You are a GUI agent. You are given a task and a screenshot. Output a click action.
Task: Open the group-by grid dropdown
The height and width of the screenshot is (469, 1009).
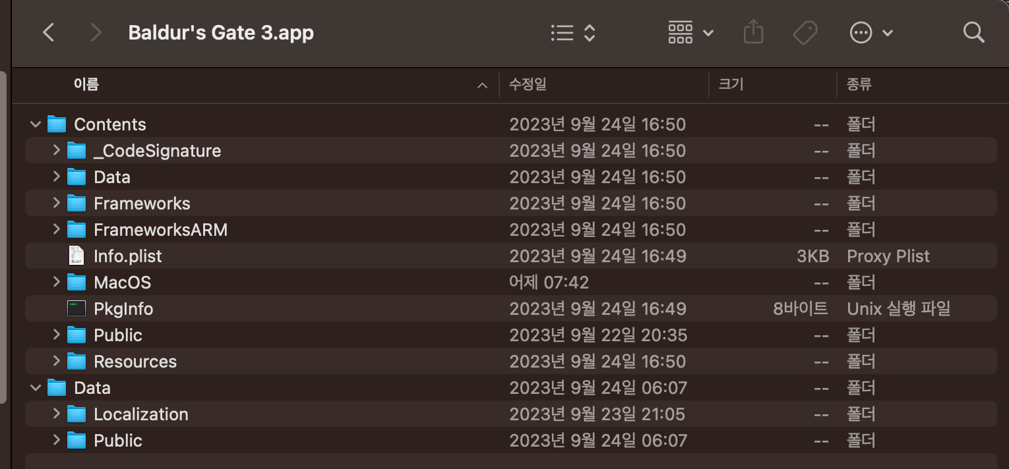(690, 32)
